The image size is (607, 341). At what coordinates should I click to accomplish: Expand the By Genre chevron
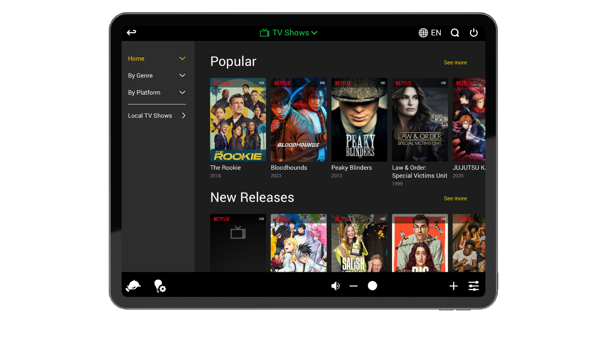[x=182, y=75]
